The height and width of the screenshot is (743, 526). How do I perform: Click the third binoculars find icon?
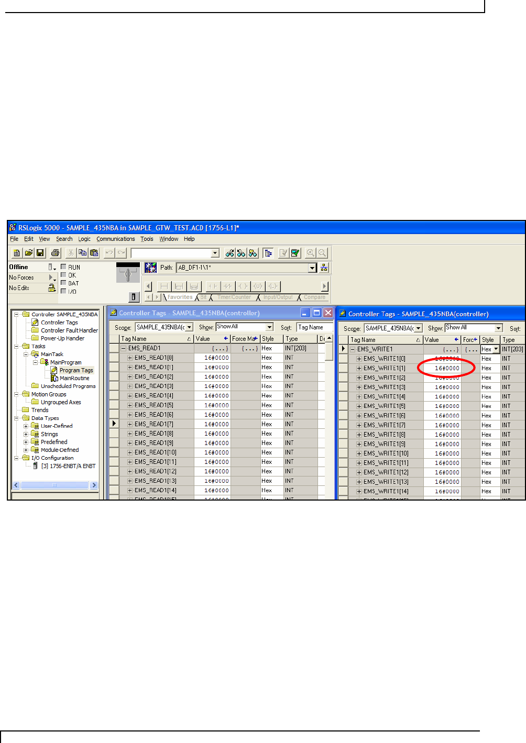point(253,253)
